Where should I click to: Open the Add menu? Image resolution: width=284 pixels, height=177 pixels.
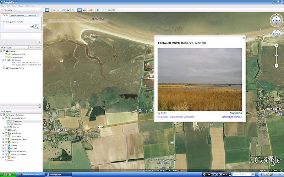27,6
